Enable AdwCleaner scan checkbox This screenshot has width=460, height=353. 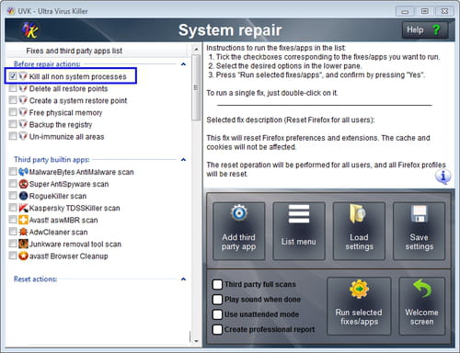click(13, 232)
